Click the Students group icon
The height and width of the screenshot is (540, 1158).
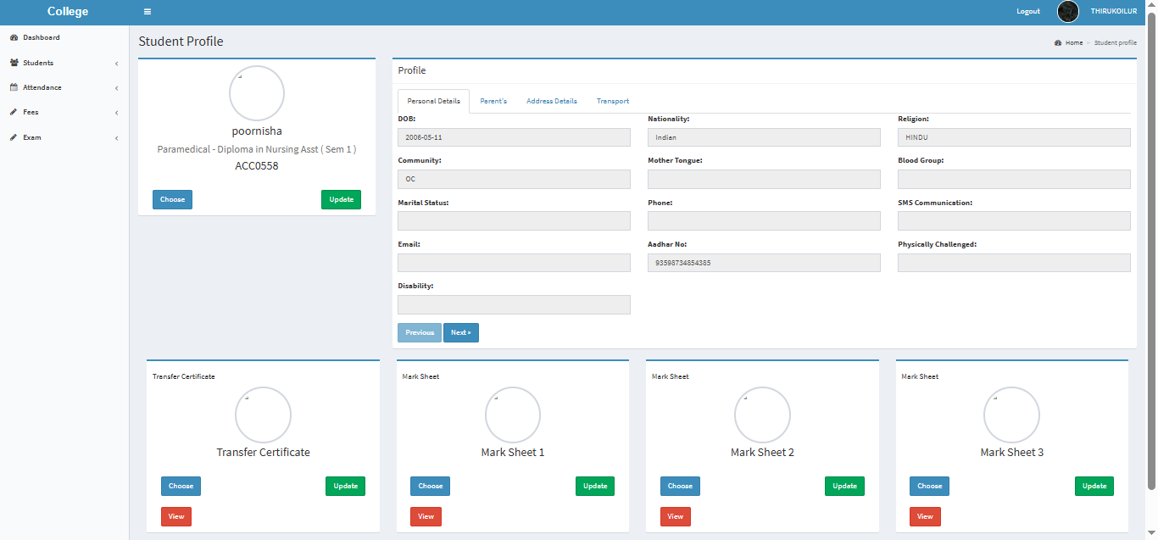click(14, 63)
